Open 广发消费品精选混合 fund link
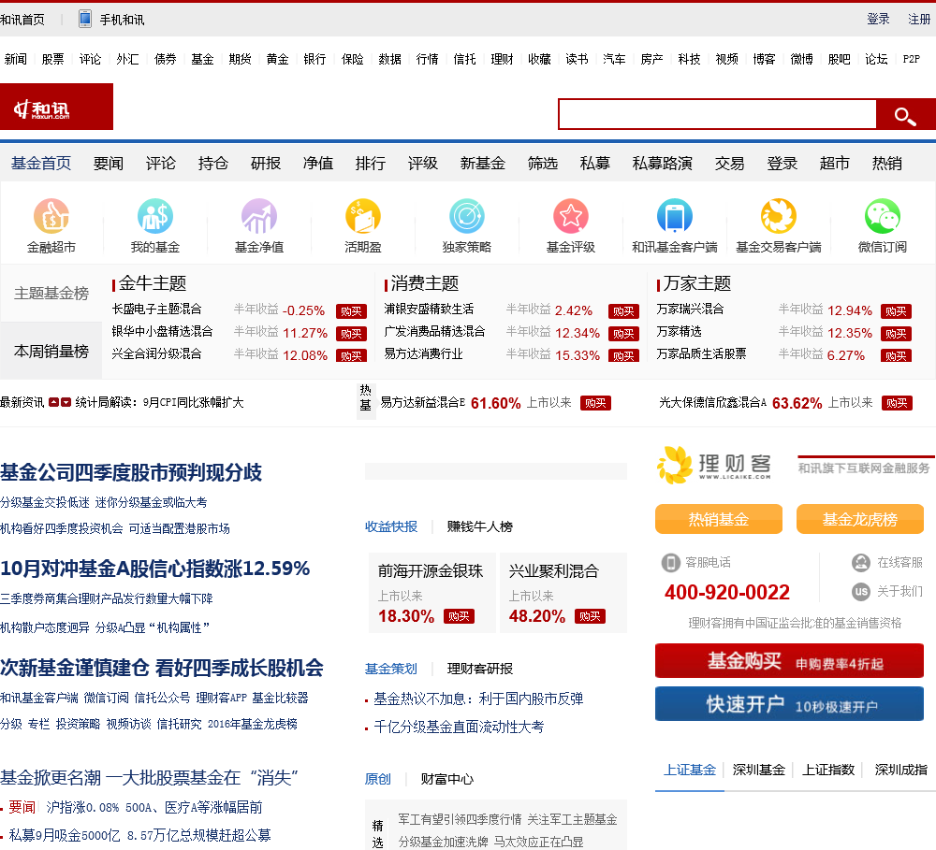This screenshot has width=936, height=850. point(434,332)
